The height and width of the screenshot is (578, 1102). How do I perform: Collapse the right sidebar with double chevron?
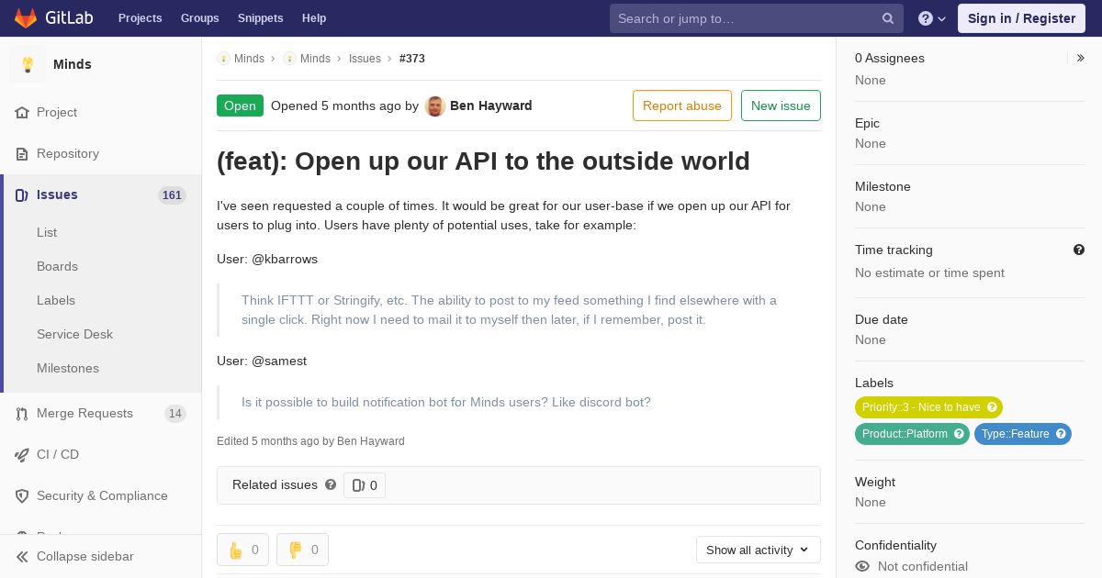[1081, 58]
